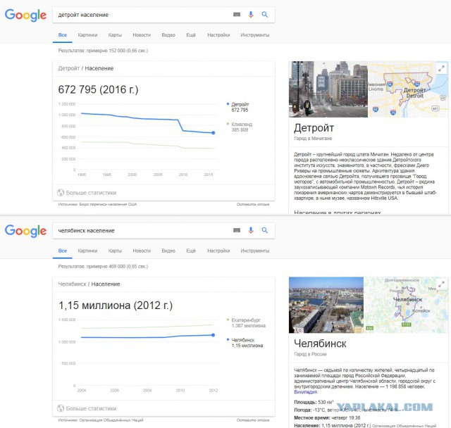Click the blue endpoint dot on Detroit chart
Image resolution: width=451 pixels, height=428 pixels.
tap(213, 133)
